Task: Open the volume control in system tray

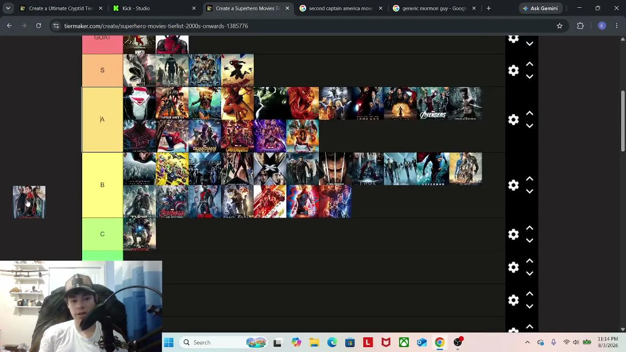Action: 576,343
